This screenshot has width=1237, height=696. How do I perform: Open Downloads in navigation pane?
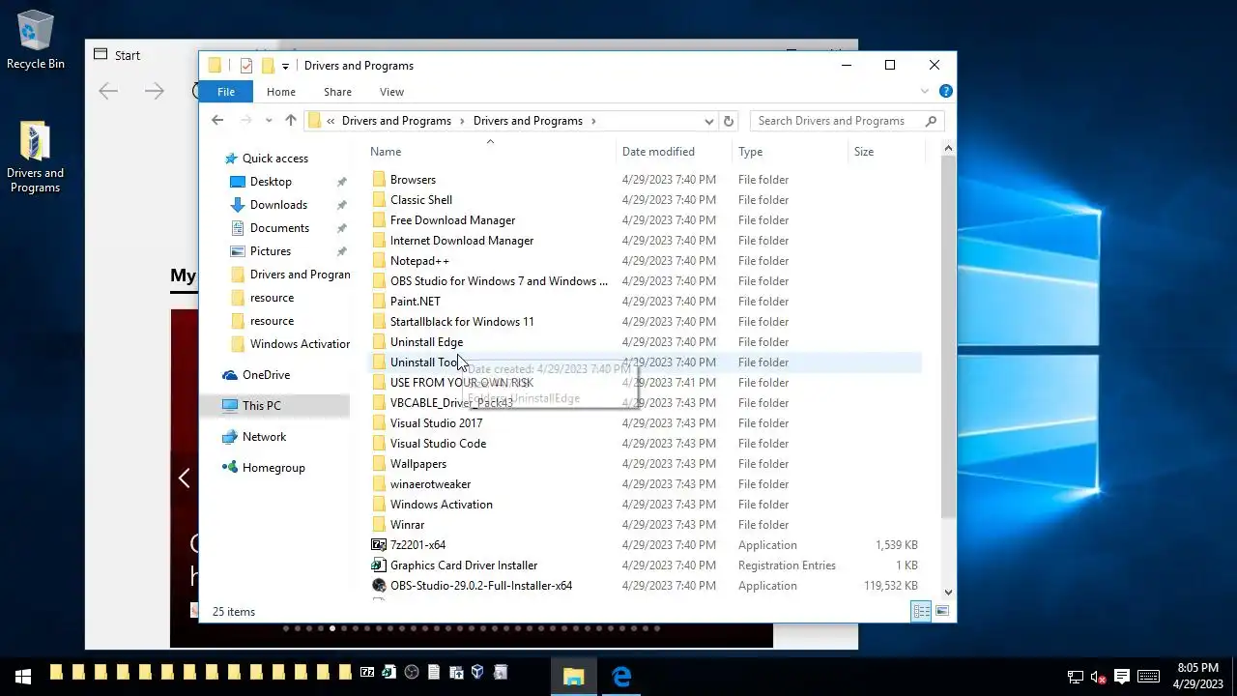click(278, 205)
